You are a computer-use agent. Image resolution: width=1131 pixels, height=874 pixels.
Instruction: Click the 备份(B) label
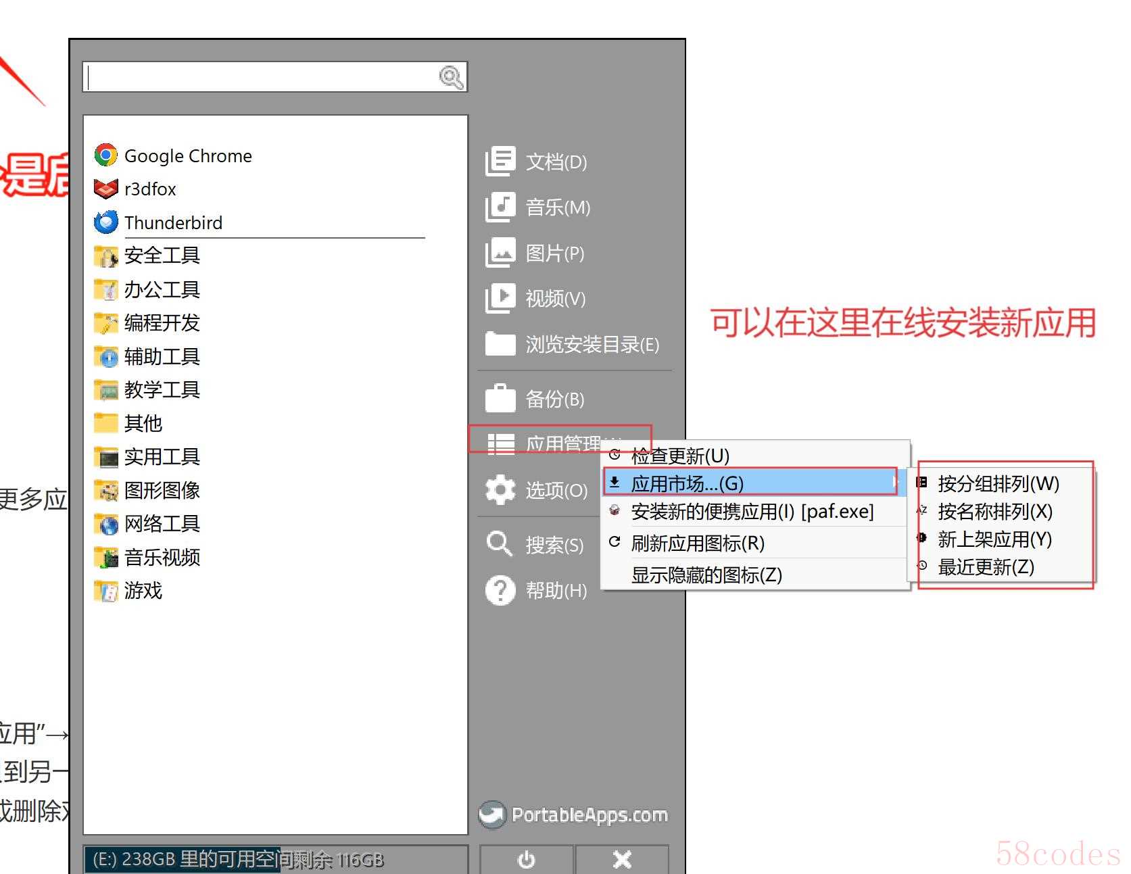(x=555, y=399)
